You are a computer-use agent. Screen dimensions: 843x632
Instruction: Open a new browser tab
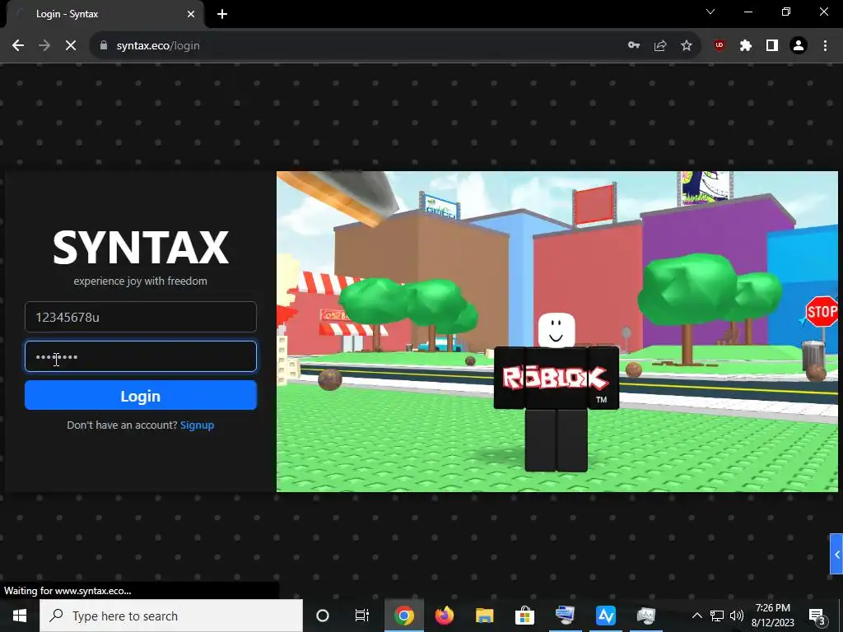[222, 14]
